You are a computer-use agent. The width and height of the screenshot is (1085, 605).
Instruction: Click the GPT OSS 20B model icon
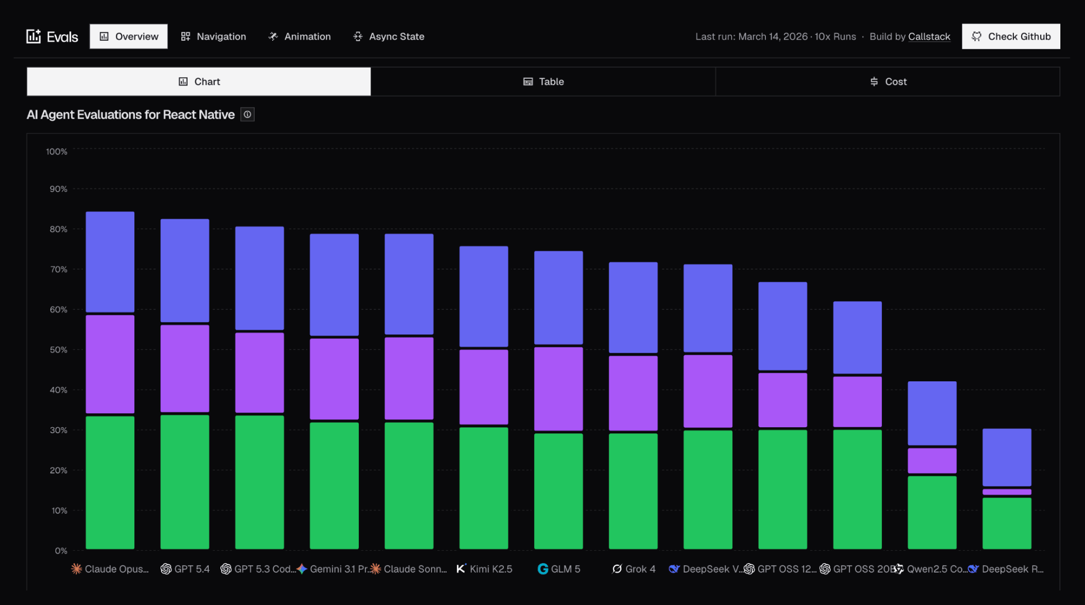825,569
